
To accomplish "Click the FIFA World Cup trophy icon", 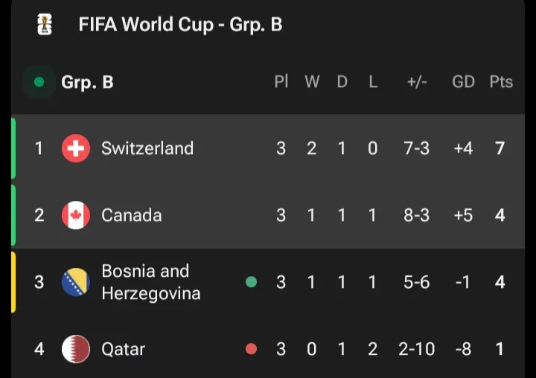I will [x=45, y=25].
